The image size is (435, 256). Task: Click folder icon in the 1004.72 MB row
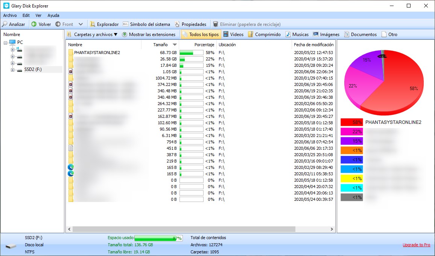71,78
